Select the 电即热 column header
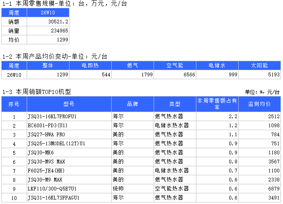Screen dimensions: 283x204 click(x=90, y=66)
